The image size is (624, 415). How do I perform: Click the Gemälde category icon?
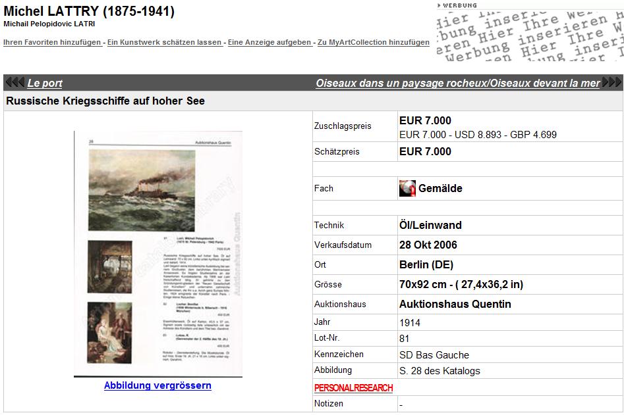coord(407,189)
